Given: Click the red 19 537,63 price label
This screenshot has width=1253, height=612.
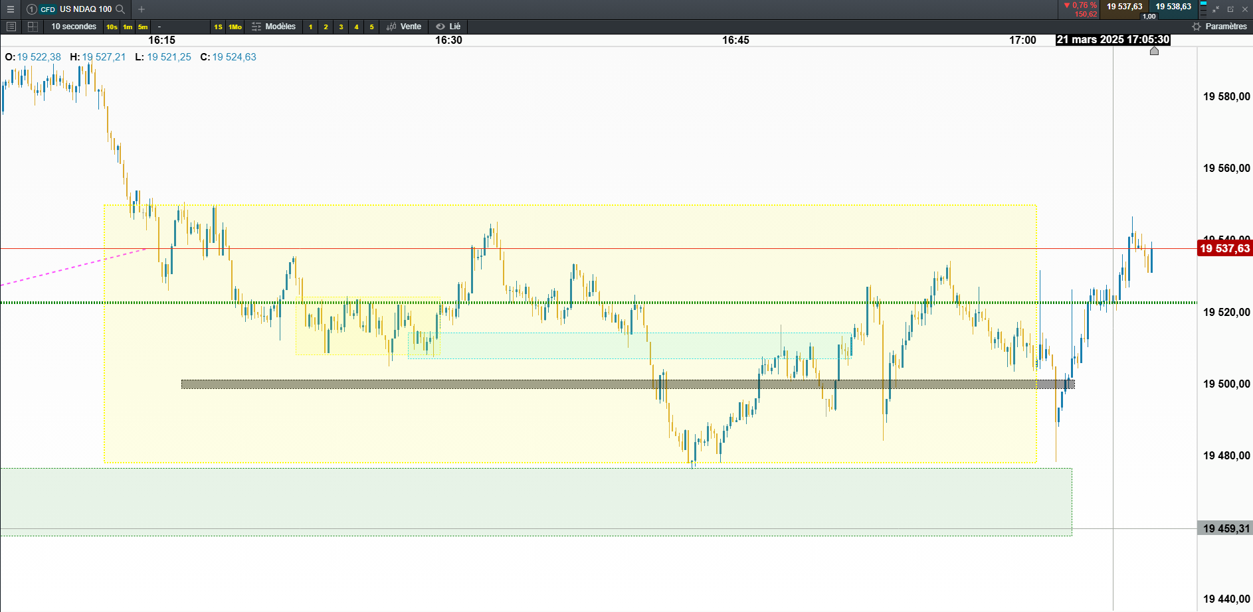Looking at the screenshot, I should (1224, 249).
